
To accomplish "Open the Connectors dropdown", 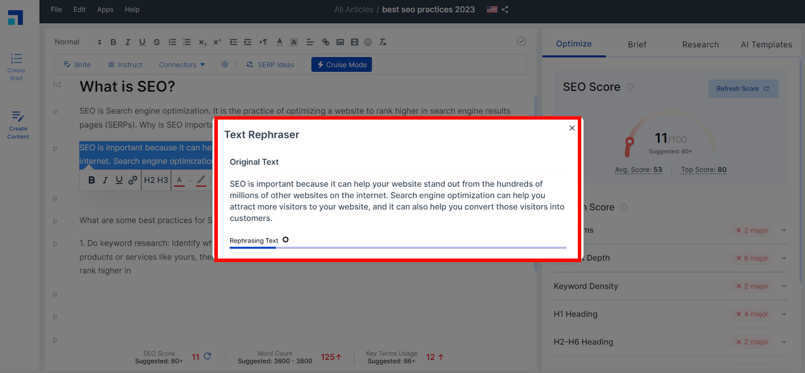I will (x=182, y=65).
